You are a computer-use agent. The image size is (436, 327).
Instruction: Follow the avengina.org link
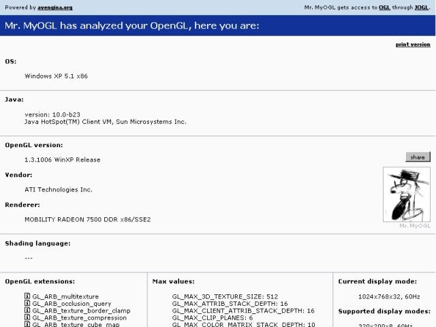coord(55,7)
